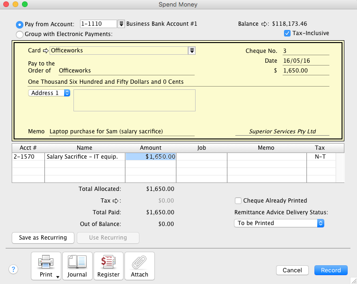The width and height of the screenshot is (357, 284).
Task: Click the Record button
Action: [x=331, y=270]
